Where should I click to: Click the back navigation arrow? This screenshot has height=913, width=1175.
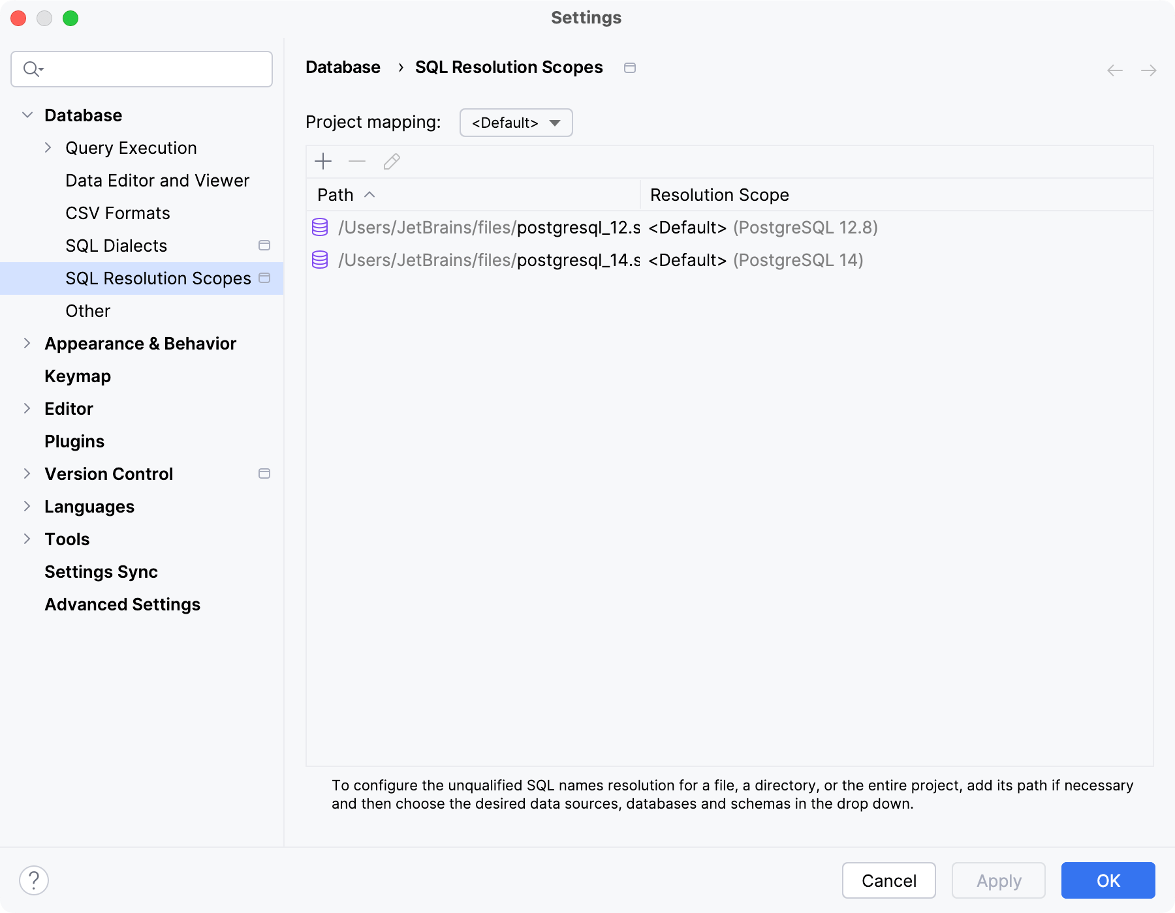click(1115, 70)
